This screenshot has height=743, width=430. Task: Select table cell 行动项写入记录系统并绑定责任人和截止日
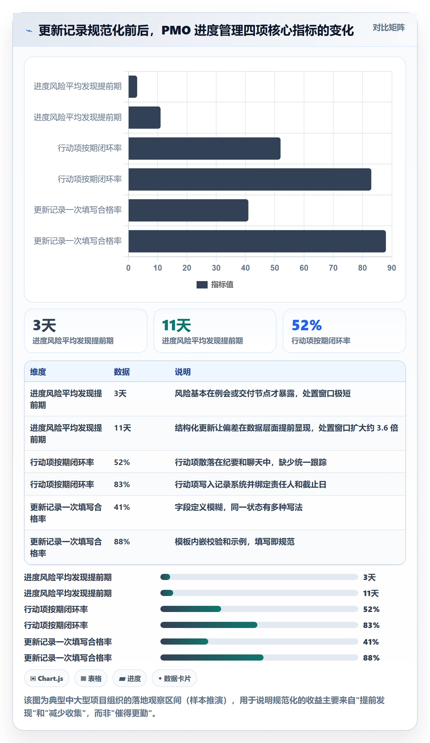click(x=251, y=485)
